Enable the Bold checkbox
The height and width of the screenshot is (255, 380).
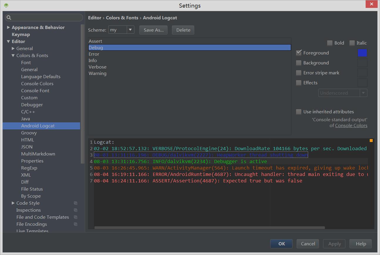click(x=330, y=43)
